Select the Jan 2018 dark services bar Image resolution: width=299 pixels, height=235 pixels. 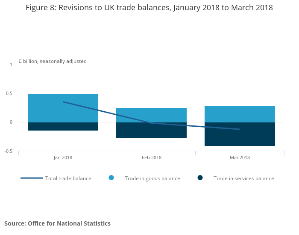(x=63, y=126)
